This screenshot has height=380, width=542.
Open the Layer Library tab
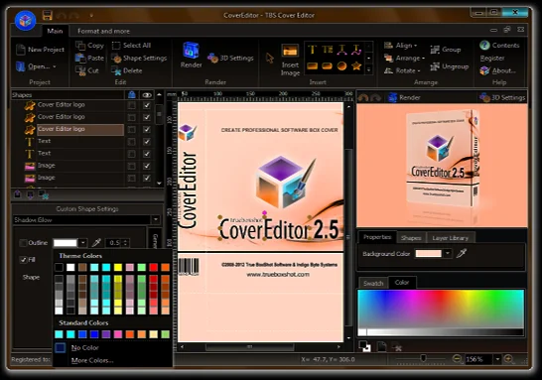click(450, 238)
